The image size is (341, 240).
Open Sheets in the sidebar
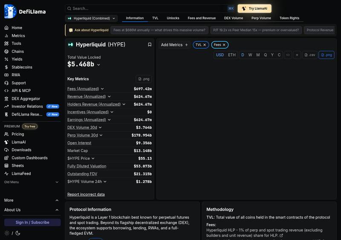tap(17, 165)
